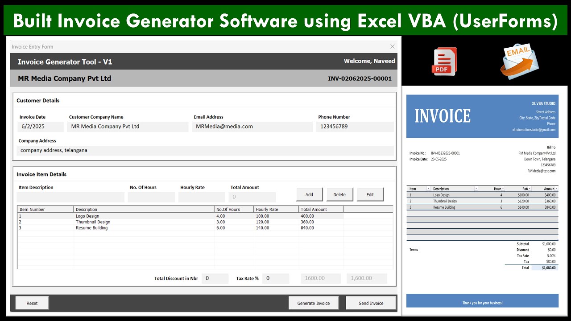The height and width of the screenshot is (321, 571).
Task: Open the Rate column filter dropdown on invoice
Action: (530, 189)
